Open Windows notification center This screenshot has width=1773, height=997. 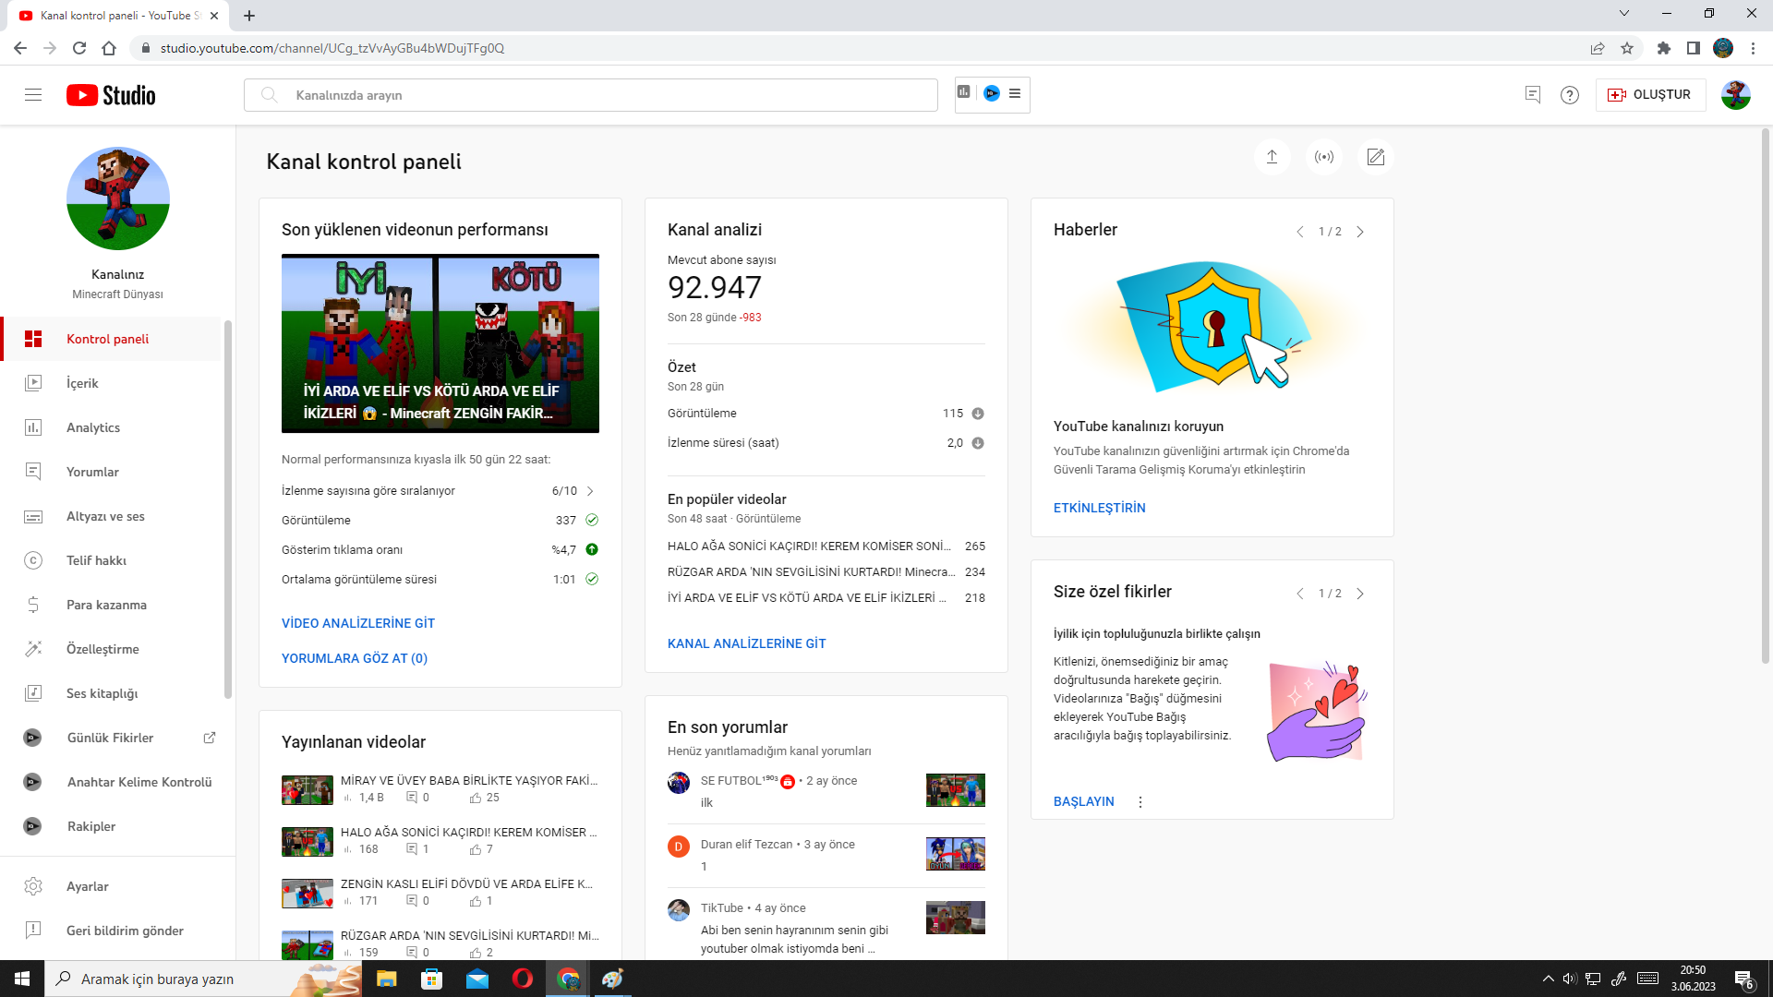pyautogui.click(x=1744, y=979)
